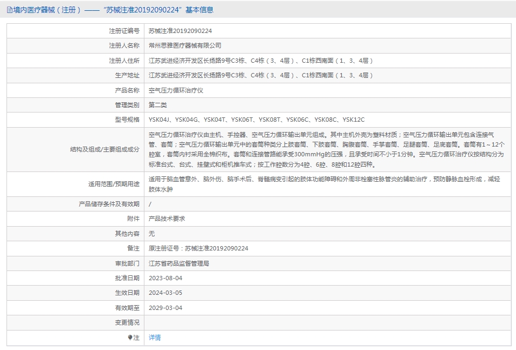Click the pin icon beside 注 label
The image size is (516, 350).
click(x=130, y=338)
